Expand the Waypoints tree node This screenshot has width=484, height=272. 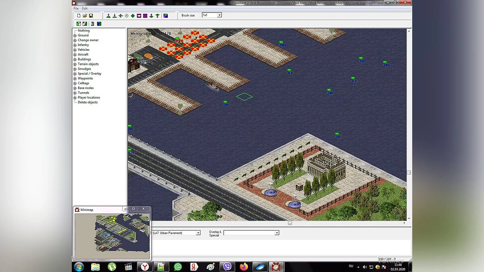click(75, 79)
